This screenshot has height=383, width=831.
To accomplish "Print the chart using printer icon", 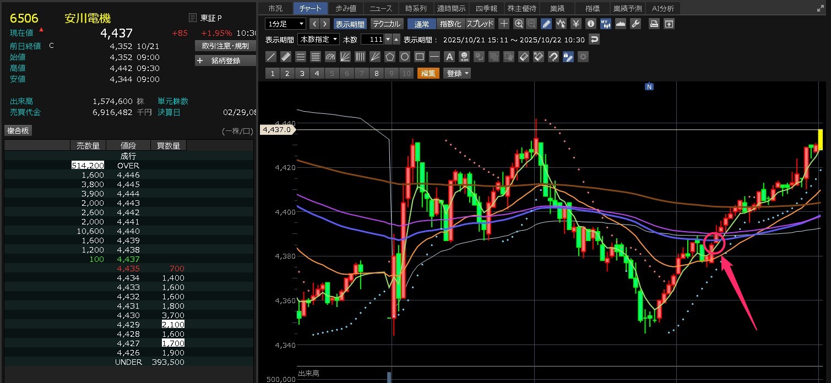I will (654, 24).
